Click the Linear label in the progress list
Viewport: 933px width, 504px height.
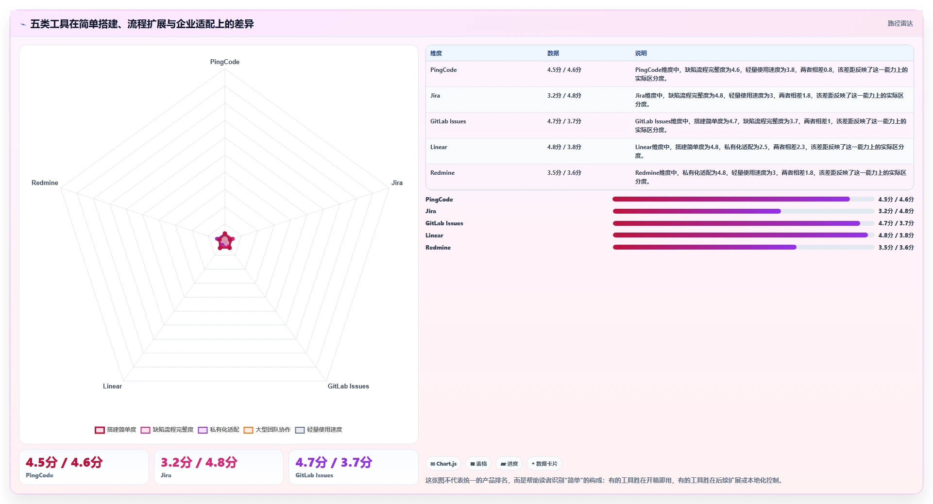[434, 235]
